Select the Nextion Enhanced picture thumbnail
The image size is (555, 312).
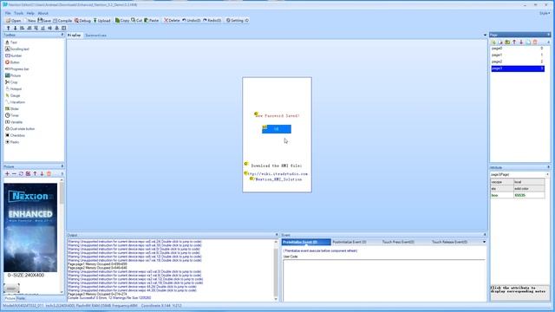[x=30, y=227]
